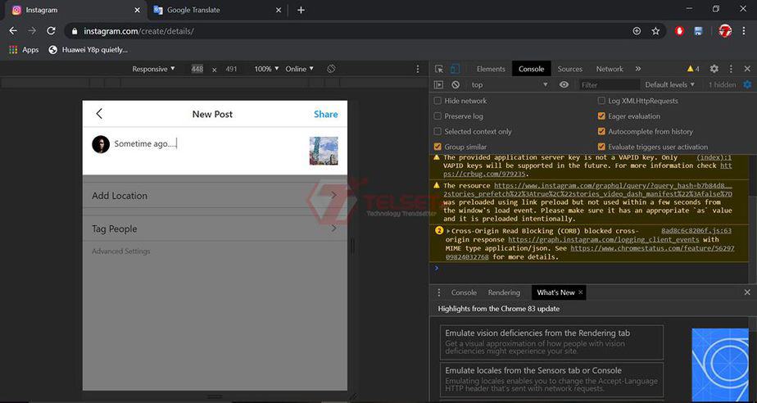Click the console Filter input field

click(606, 85)
